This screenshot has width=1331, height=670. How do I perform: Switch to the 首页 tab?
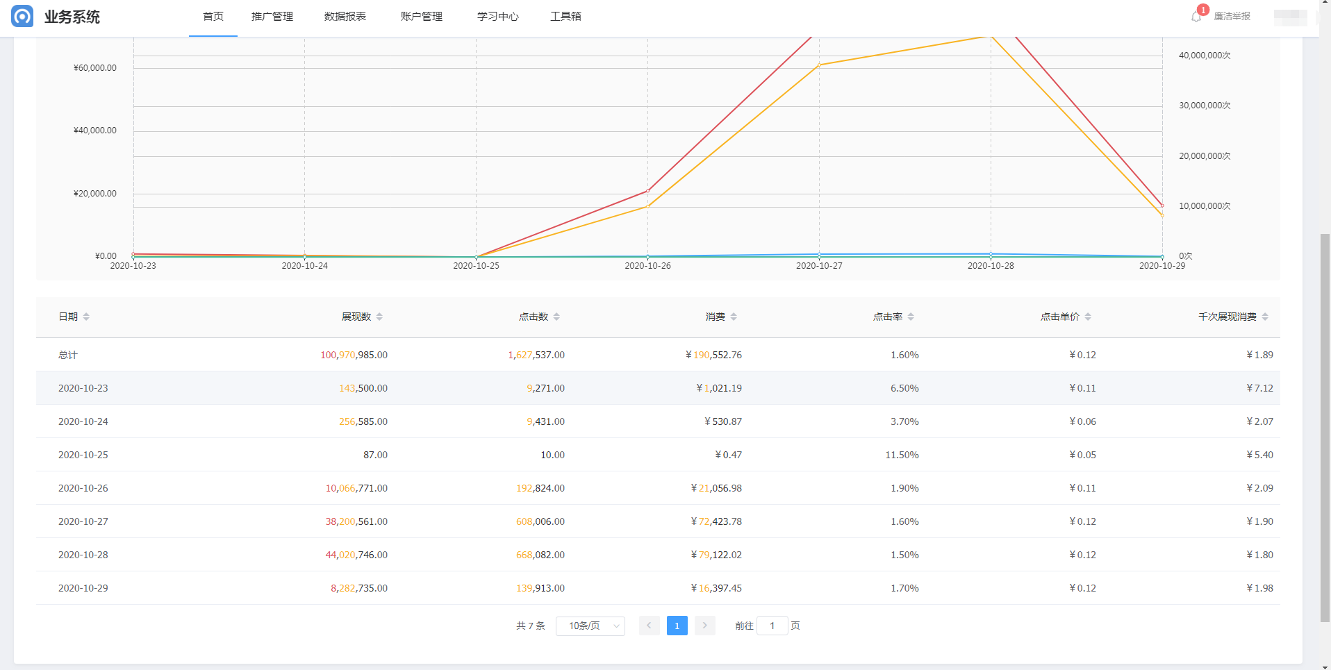point(213,16)
